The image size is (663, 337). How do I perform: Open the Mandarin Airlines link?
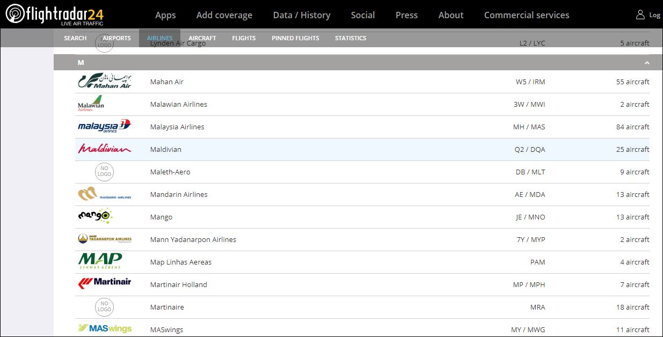point(179,194)
